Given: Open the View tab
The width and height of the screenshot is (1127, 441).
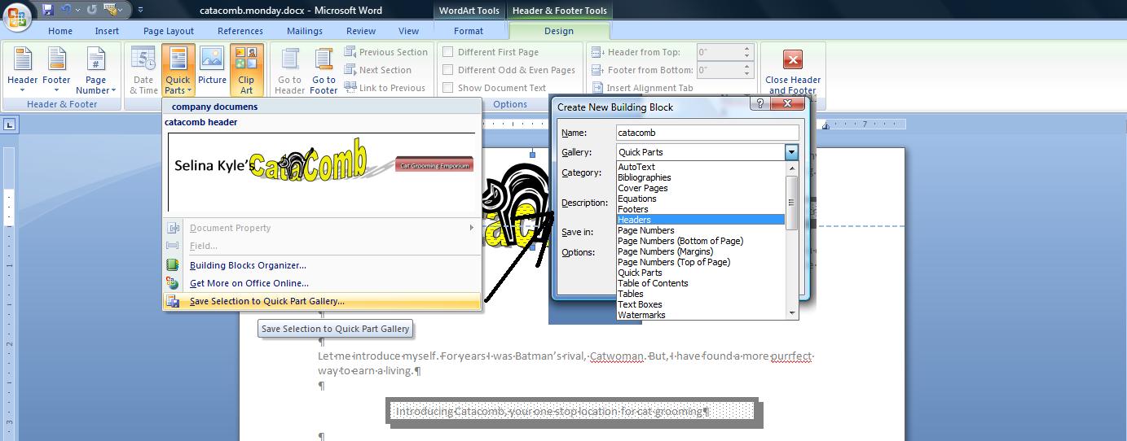Looking at the screenshot, I should click(409, 31).
